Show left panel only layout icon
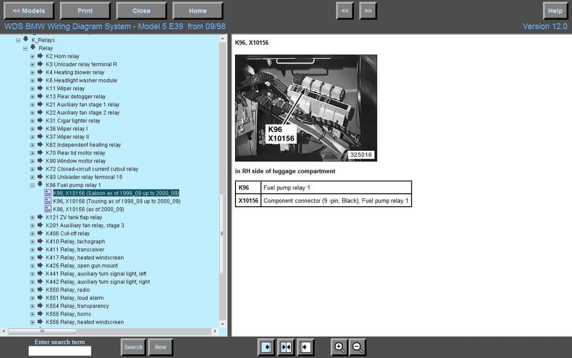 click(266, 347)
